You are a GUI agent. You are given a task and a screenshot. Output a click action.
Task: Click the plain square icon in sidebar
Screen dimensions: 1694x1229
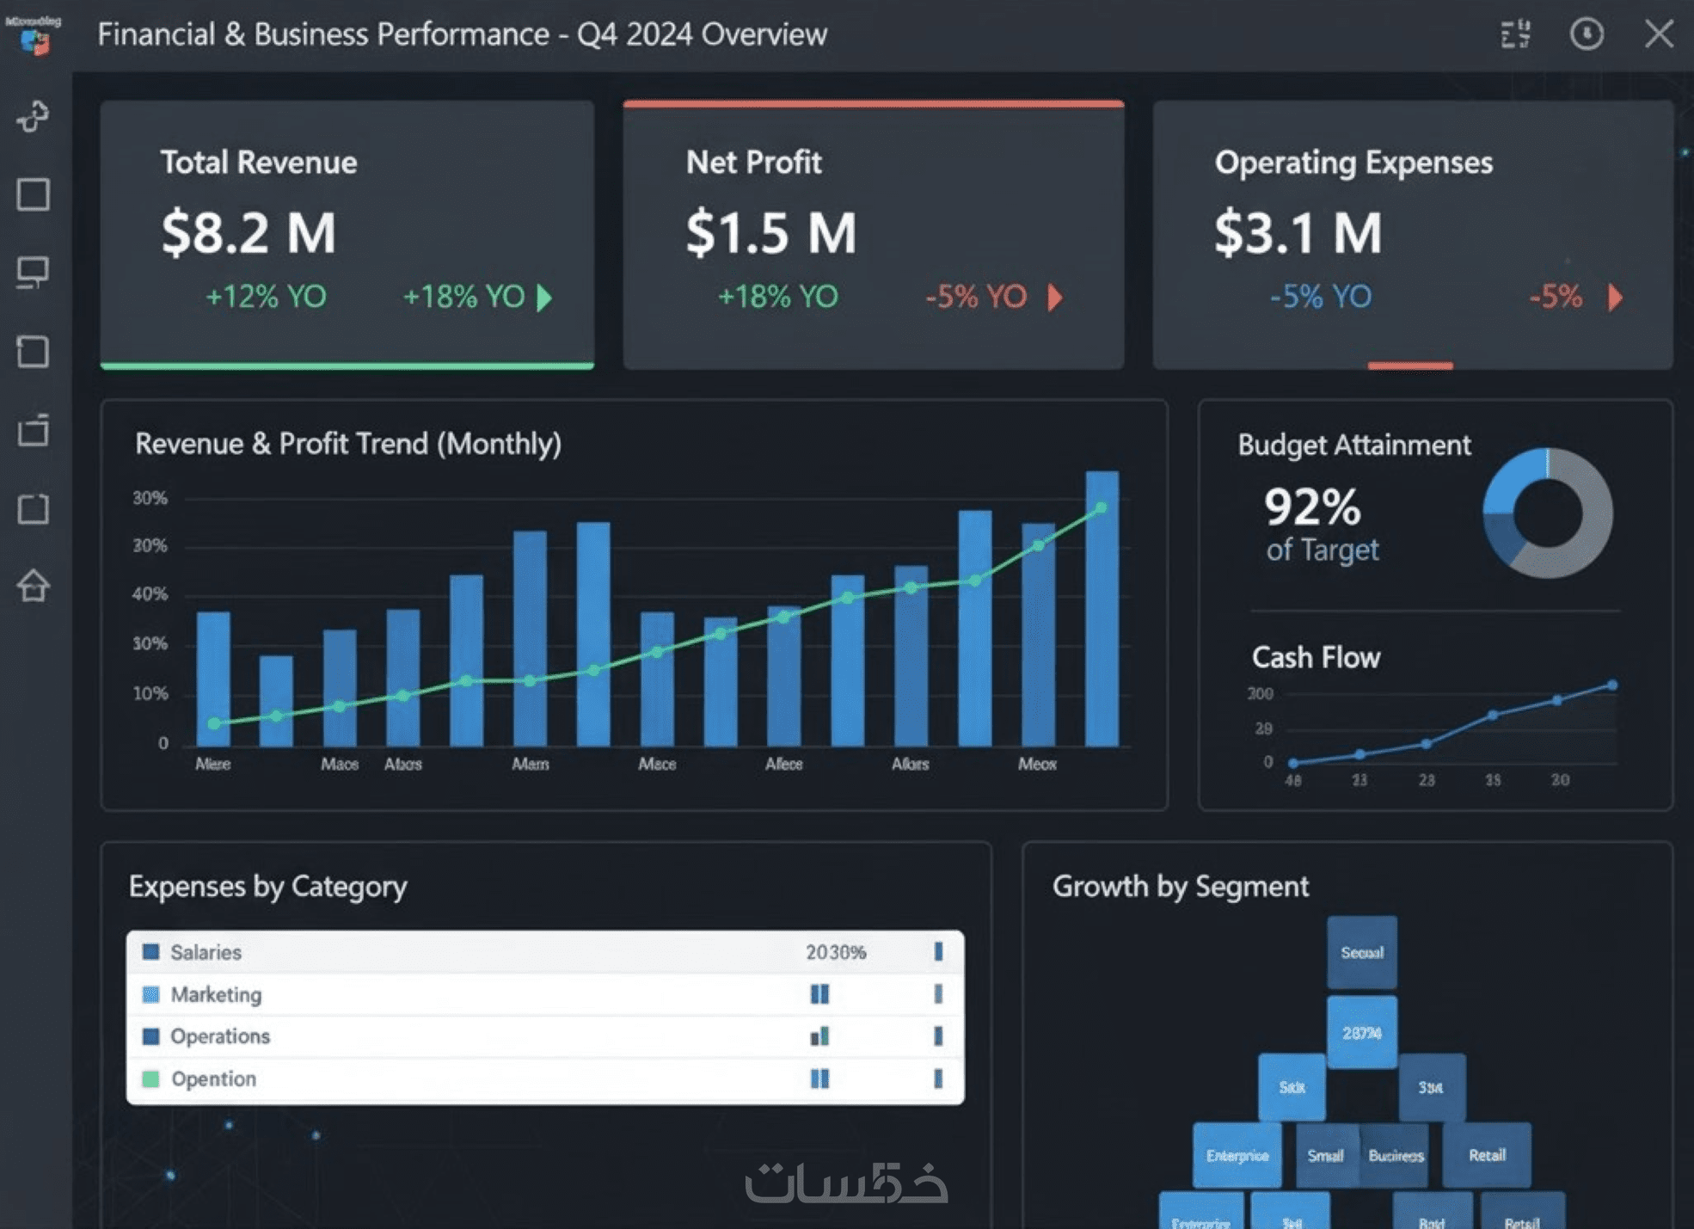(34, 194)
